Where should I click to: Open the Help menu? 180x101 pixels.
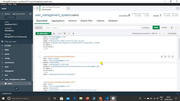point(15,4)
